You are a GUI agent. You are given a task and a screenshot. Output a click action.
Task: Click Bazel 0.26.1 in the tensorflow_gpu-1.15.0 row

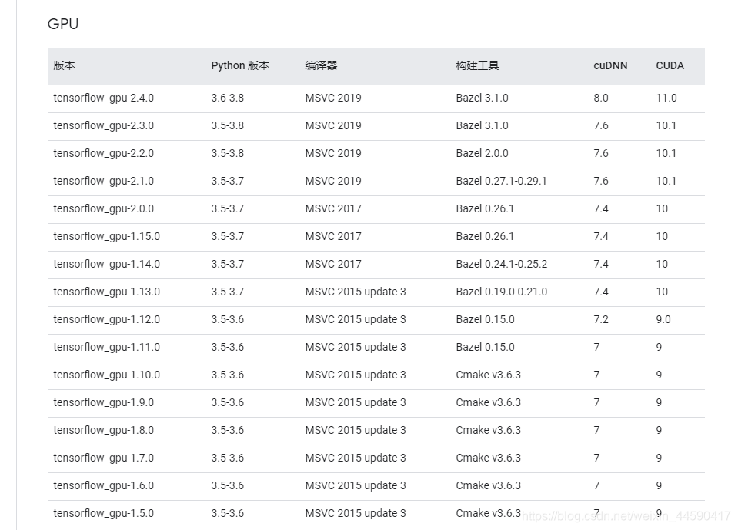(485, 237)
